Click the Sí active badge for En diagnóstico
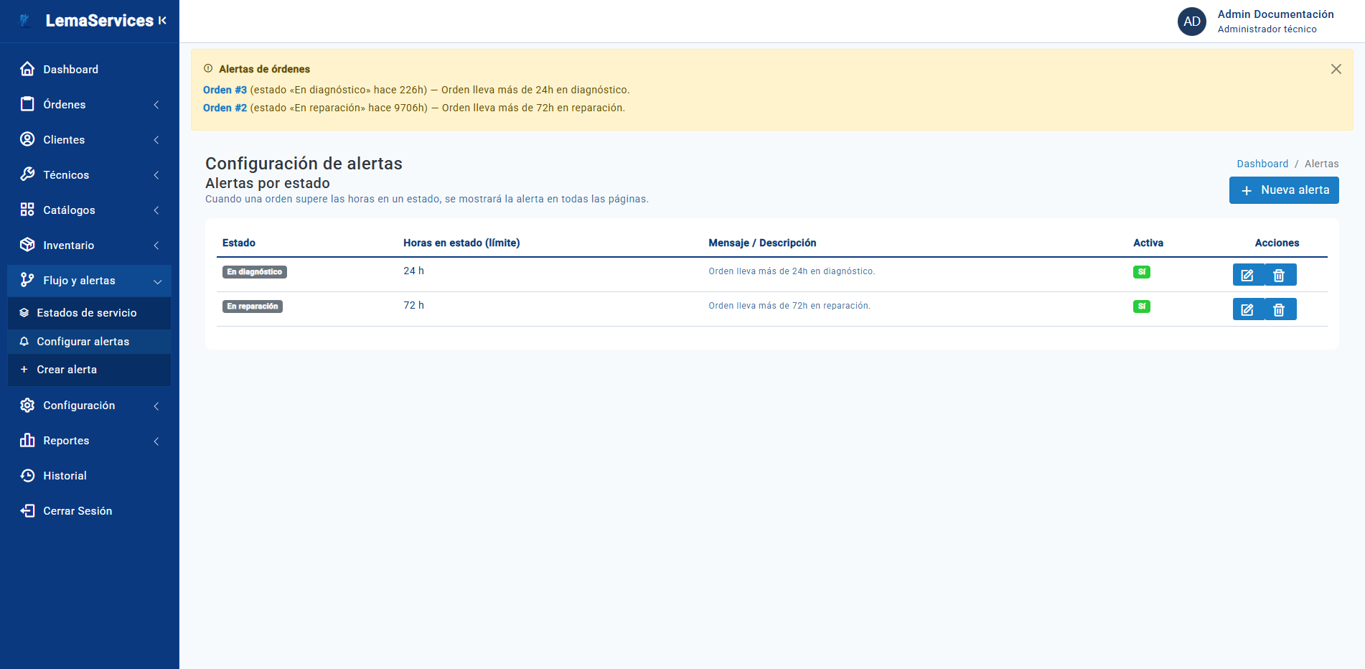The width and height of the screenshot is (1365, 669). (x=1141, y=272)
